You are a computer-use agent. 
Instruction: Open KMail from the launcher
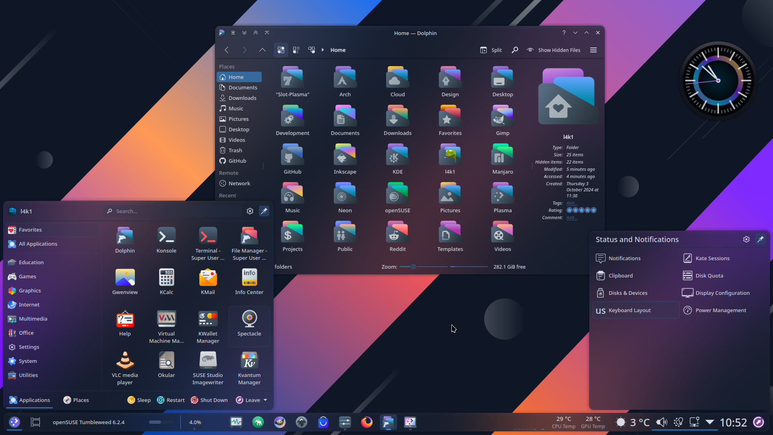point(208,282)
